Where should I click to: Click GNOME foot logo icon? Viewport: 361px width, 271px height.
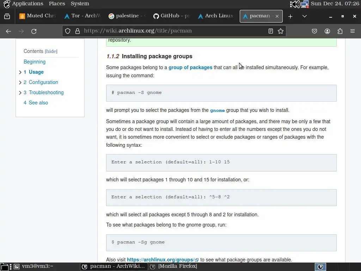pos(7,4)
